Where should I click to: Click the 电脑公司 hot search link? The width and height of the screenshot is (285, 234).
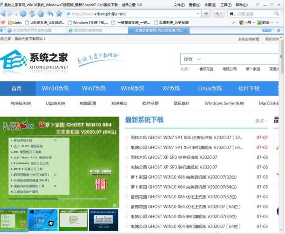(x=230, y=69)
